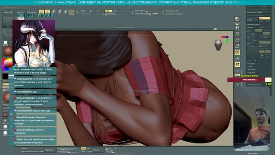This screenshot has width=275, height=155.
Task: Adjust Target Polygons Count slider
Action: point(68,148)
